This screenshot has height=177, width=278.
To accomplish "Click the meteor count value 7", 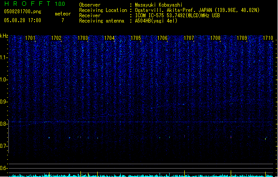I will tap(62, 20).
